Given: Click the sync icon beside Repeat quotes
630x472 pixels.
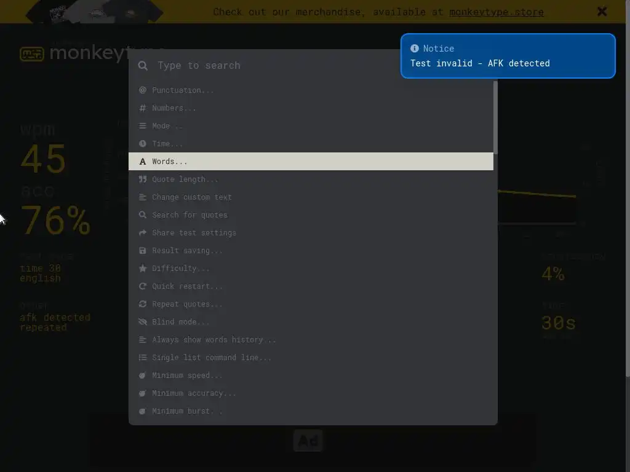Looking at the screenshot, I should (x=143, y=304).
